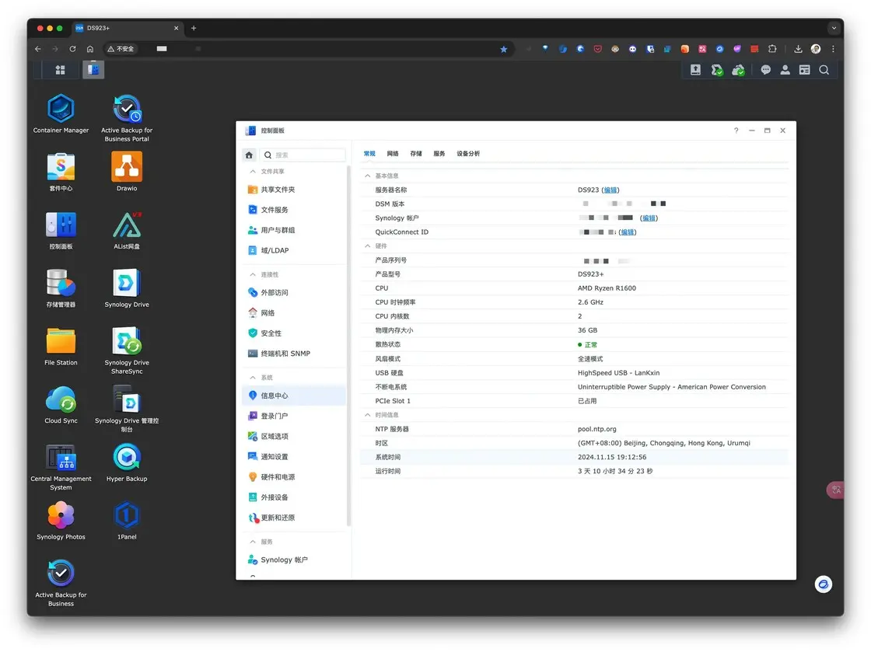Open the DSM user account icon

click(x=785, y=69)
